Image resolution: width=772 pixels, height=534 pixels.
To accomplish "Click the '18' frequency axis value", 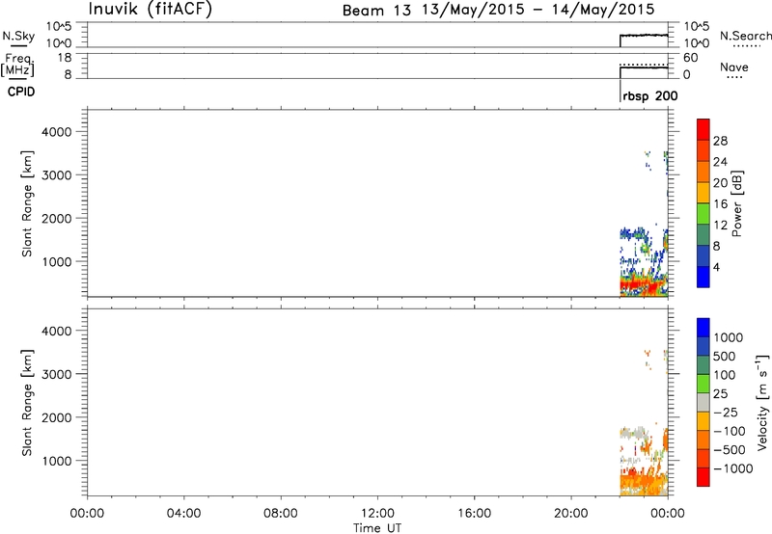I will (65, 58).
